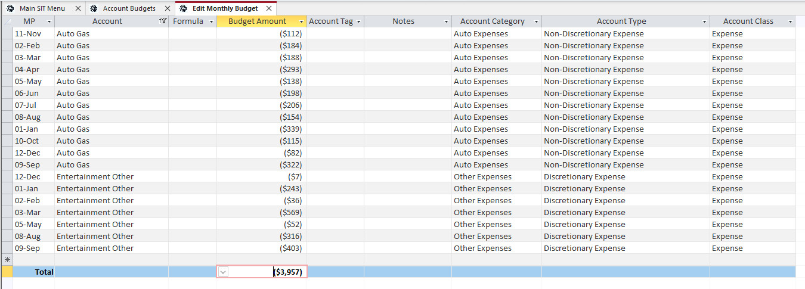This screenshot has width=805, height=289.
Task: Click Auto Gas account in 06-Jun row
Action: (x=112, y=93)
